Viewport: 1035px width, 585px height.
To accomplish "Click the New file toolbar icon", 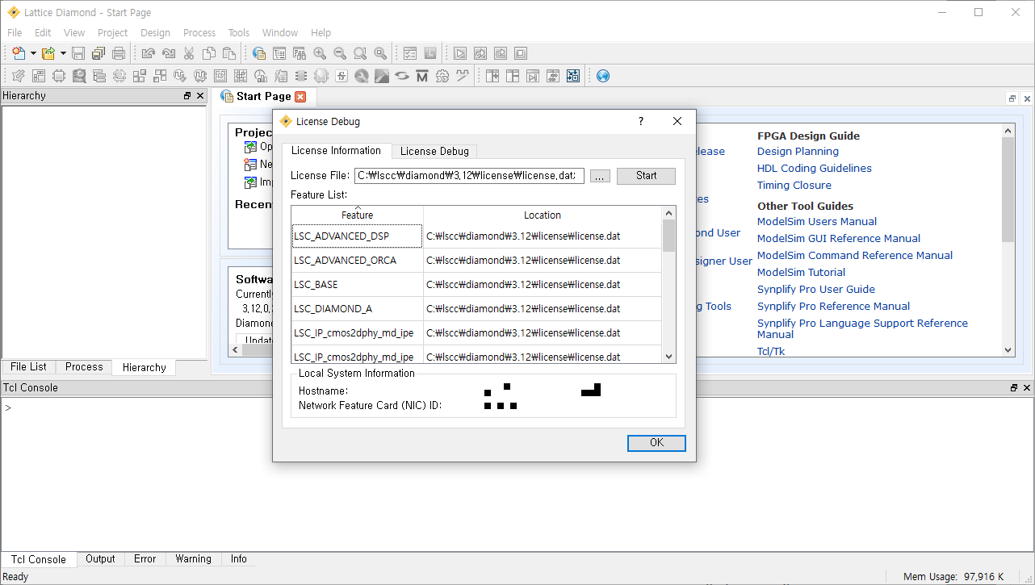I will (x=19, y=53).
